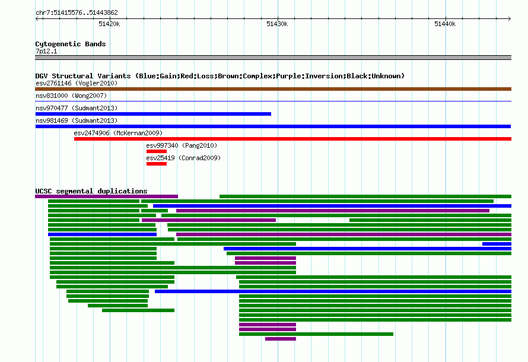The width and height of the screenshot is (528, 362).
Task: Click the brown esv2761146 complex variant bar
Action: click(273, 89)
